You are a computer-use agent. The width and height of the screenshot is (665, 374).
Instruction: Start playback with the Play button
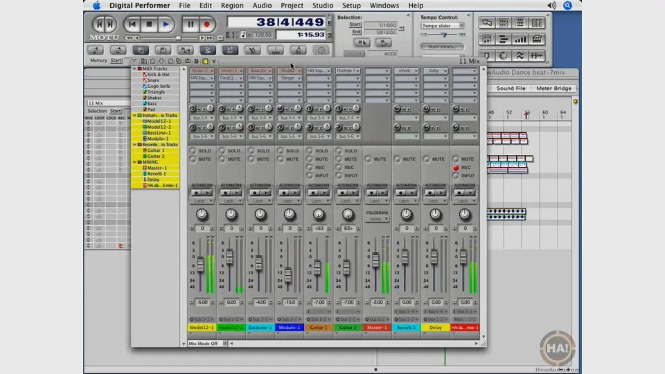[166, 25]
